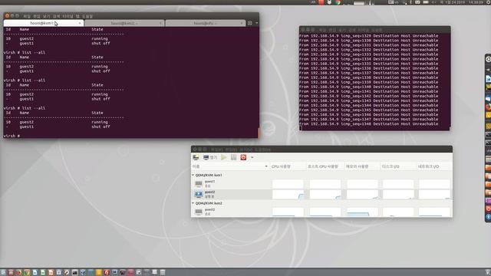
Task: Click the clock in the top panel
Action: (x=476, y=2)
